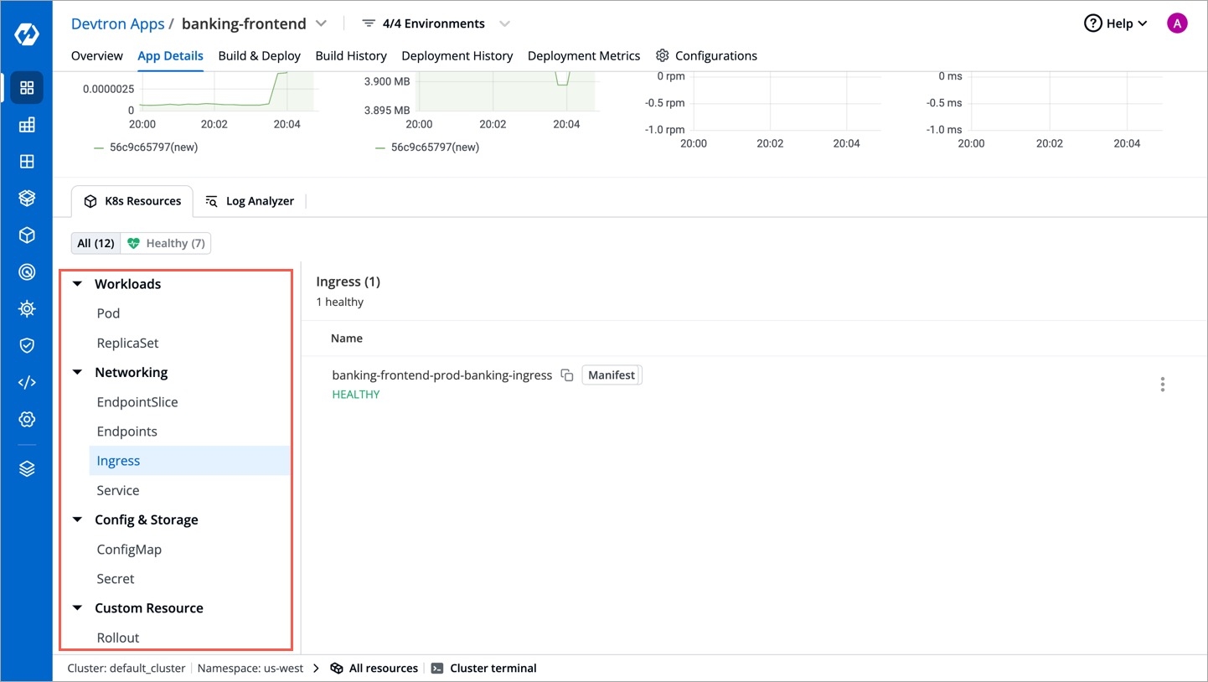This screenshot has height=682, width=1208.
Task: Select the All (12) filter
Action: tap(96, 243)
